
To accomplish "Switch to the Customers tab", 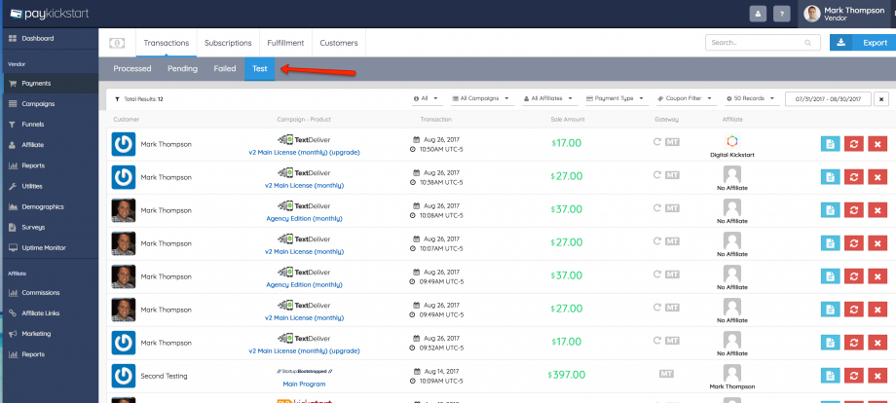I will (x=339, y=43).
